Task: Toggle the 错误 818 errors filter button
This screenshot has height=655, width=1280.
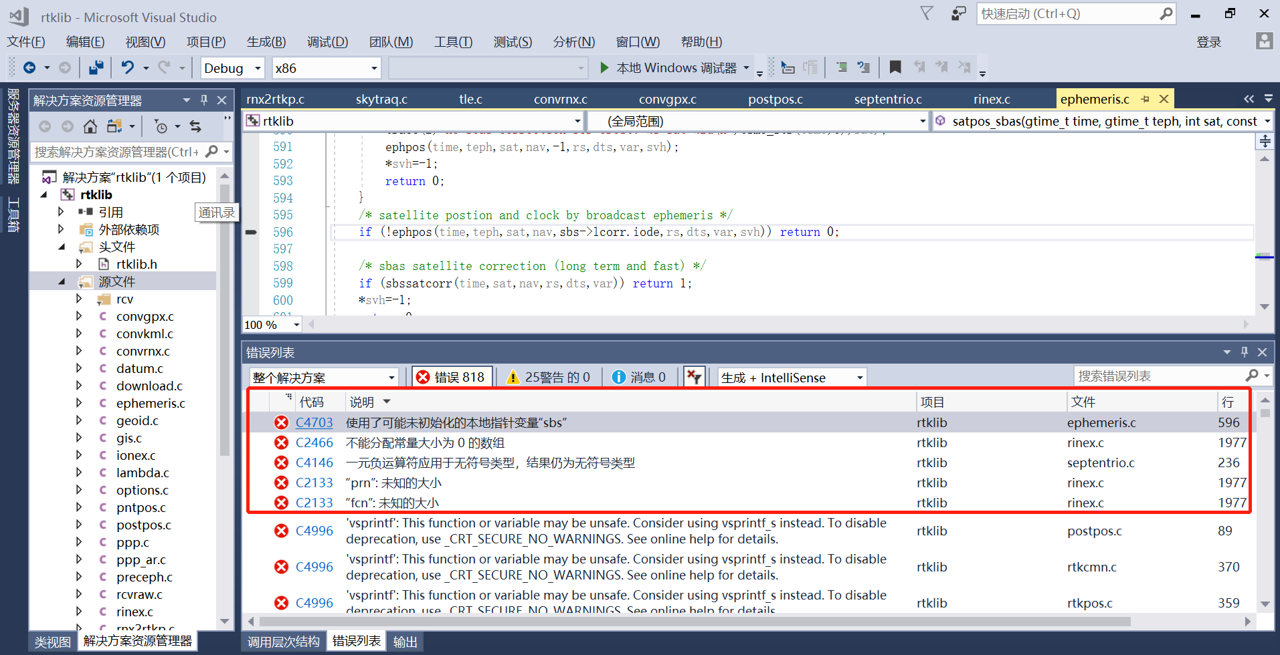Action: [452, 376]
